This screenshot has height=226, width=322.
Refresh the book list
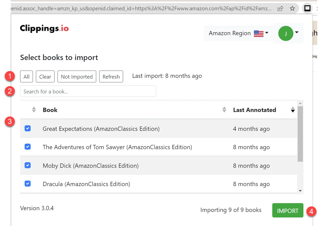coord(111,77)
